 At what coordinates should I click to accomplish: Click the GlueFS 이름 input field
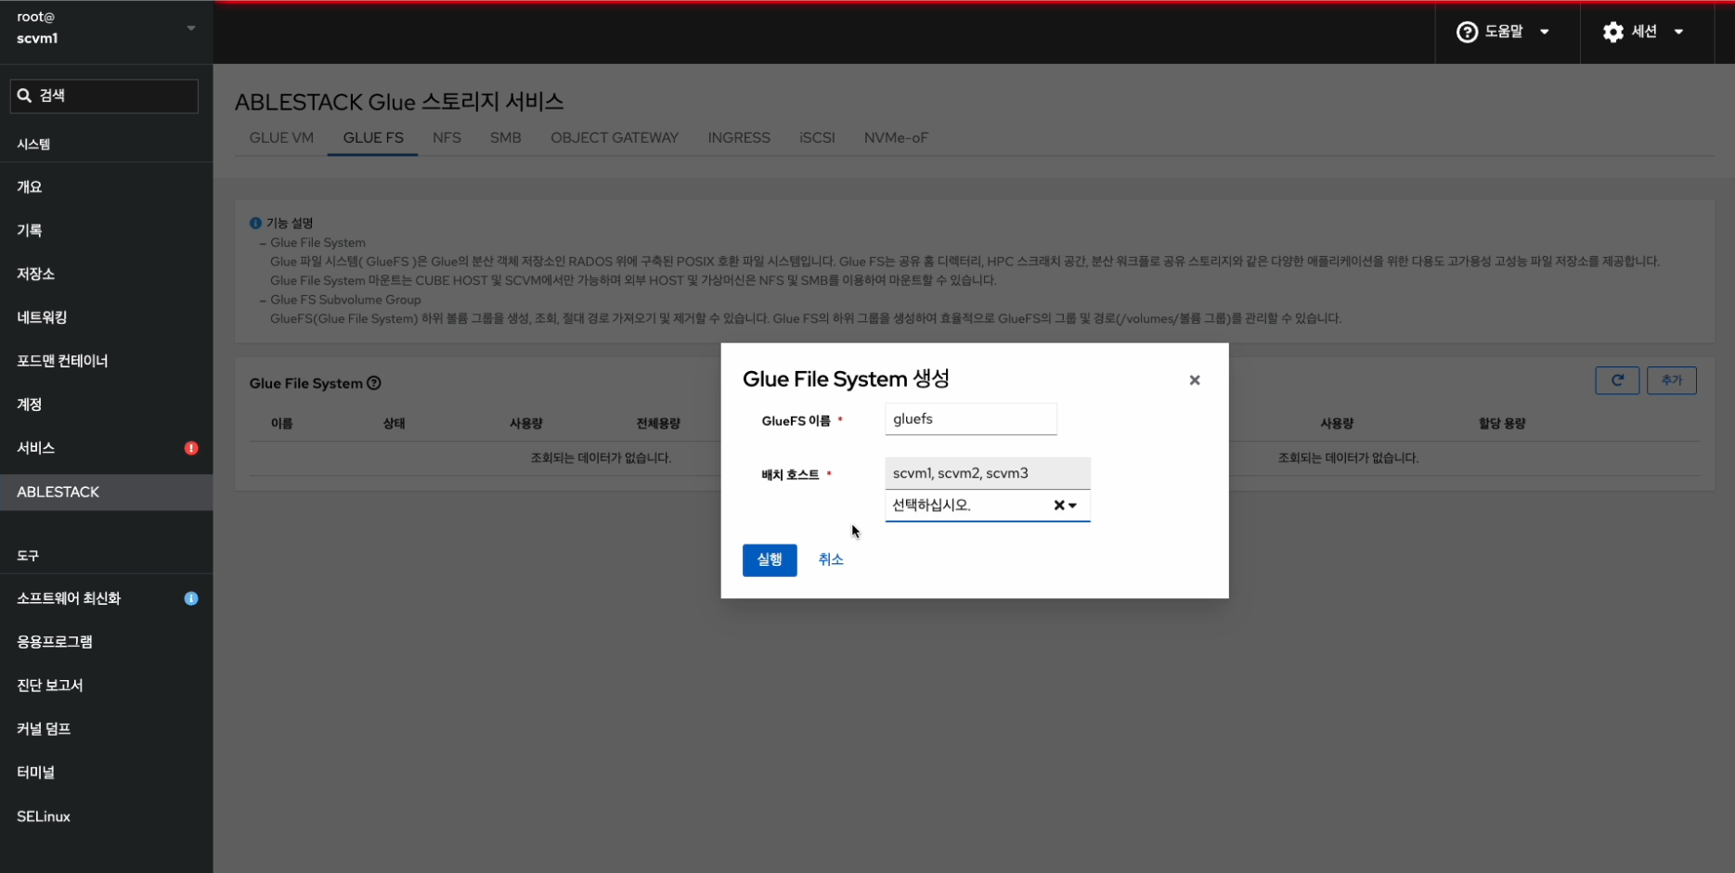[x=970, y=419]
